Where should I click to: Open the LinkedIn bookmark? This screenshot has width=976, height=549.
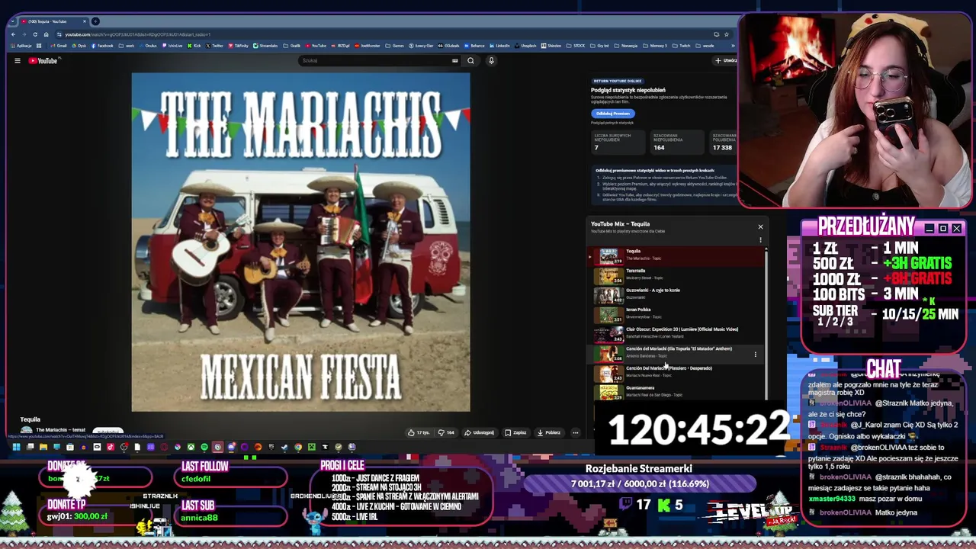coord(500,46)
